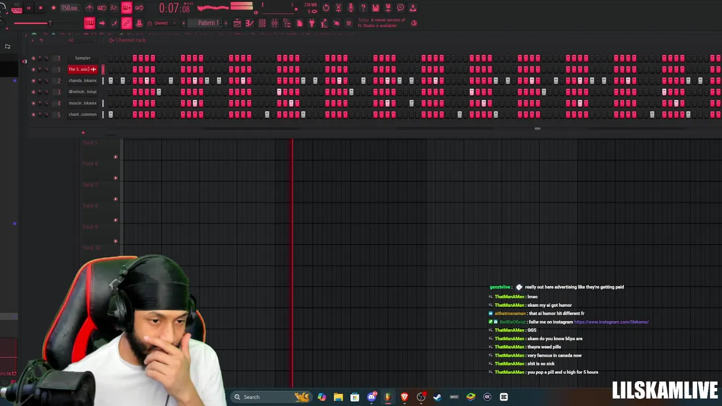
Task: Open Brave browser from the taskbar
Action: pos(404,397)
